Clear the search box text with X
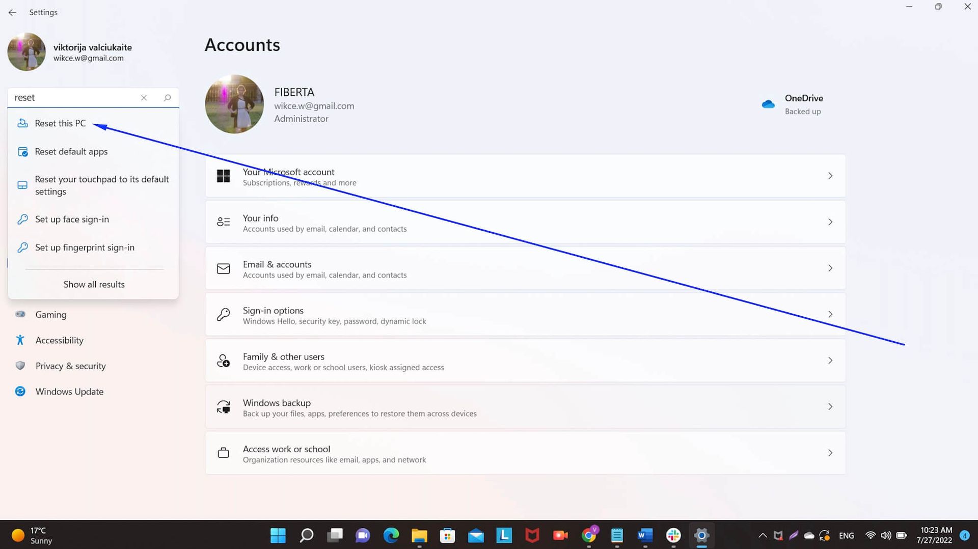Viewport: 978px width, 549px height. coord(144,98)
